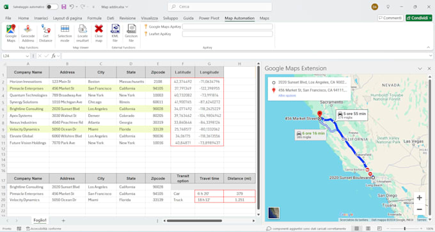The image size is (435, 232).
Task: Activate Selection mode
Action: [x=65, y=33]
